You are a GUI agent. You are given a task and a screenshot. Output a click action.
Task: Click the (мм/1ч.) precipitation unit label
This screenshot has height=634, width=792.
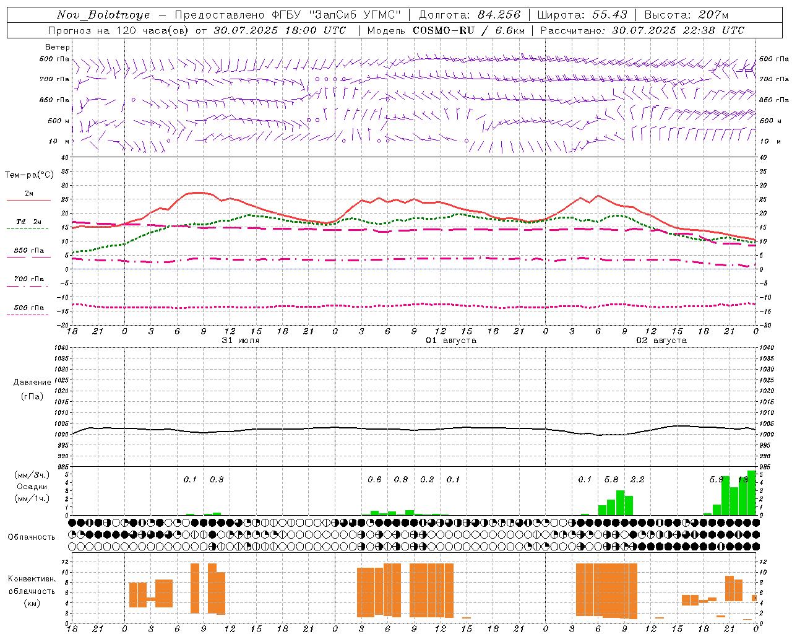click(x=32, y=498)
